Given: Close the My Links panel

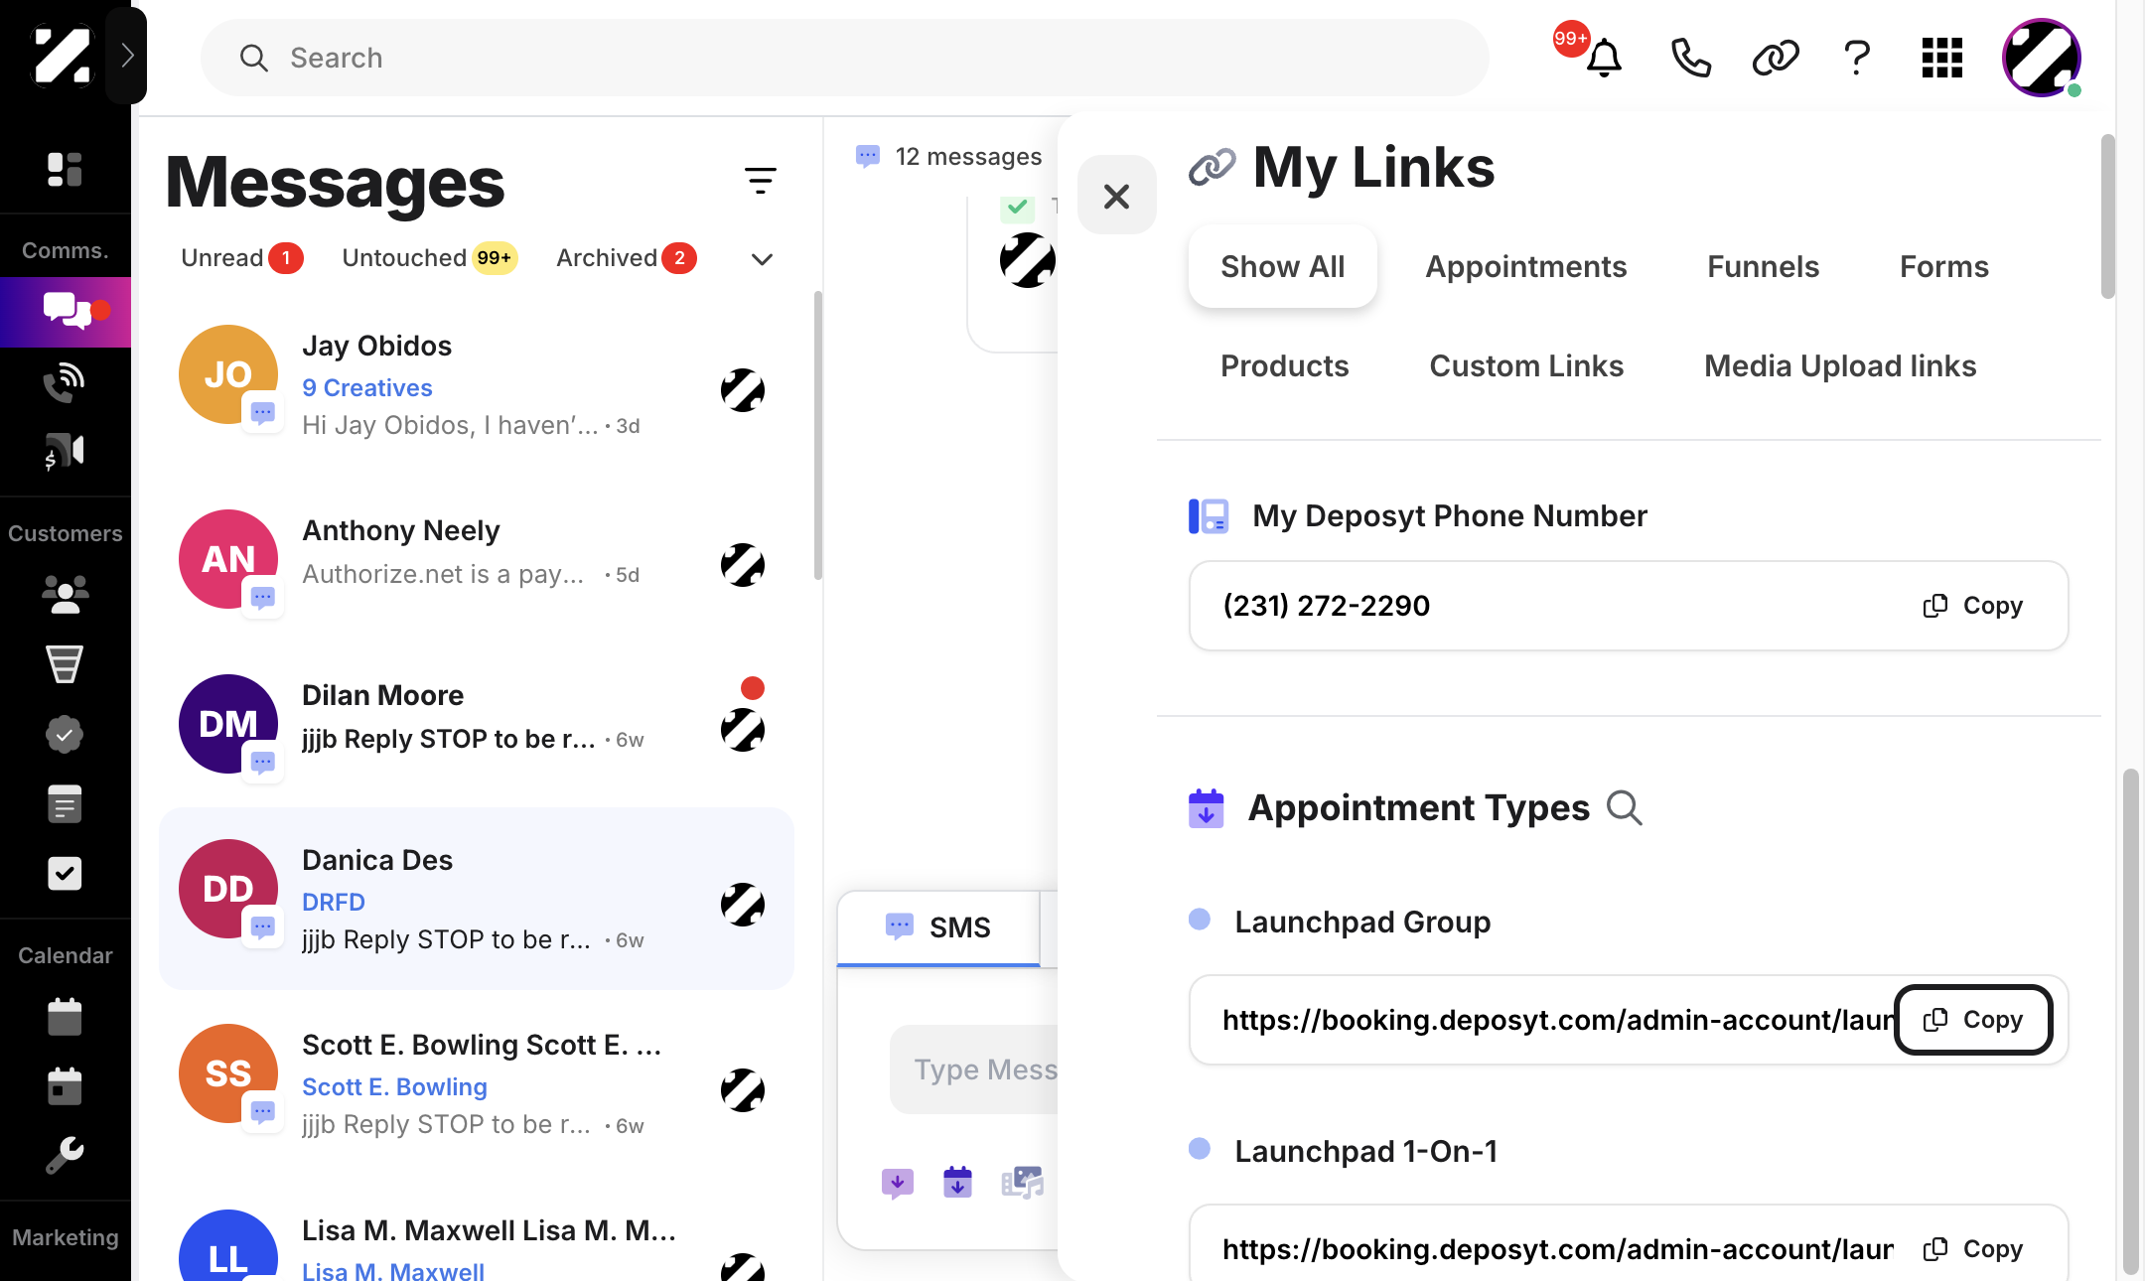Looking at the screenshot, I should click(1117, 196).
